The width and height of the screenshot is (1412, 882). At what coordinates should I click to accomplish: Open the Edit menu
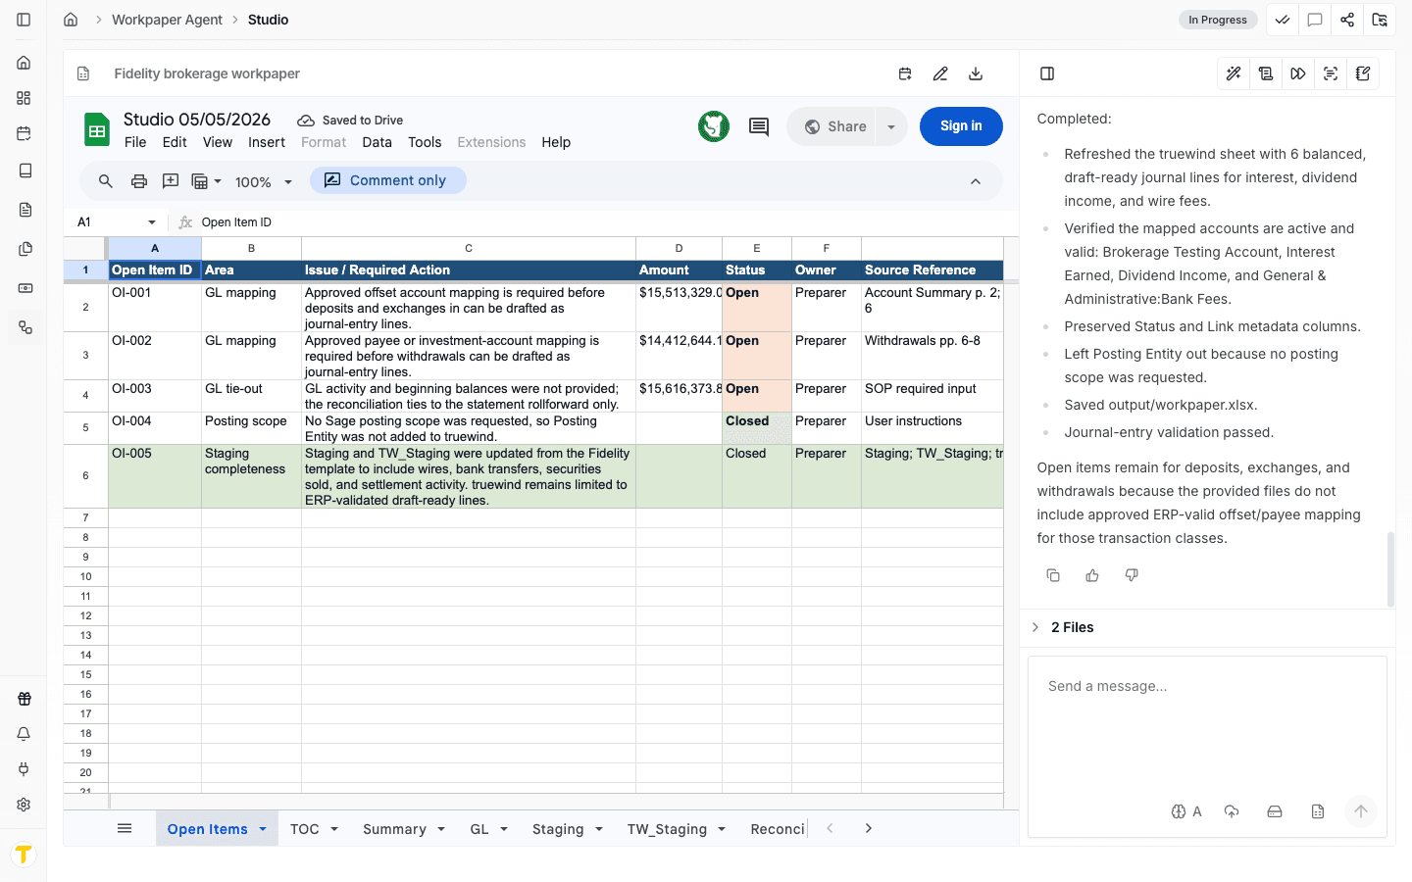click(x=175, y=142)
